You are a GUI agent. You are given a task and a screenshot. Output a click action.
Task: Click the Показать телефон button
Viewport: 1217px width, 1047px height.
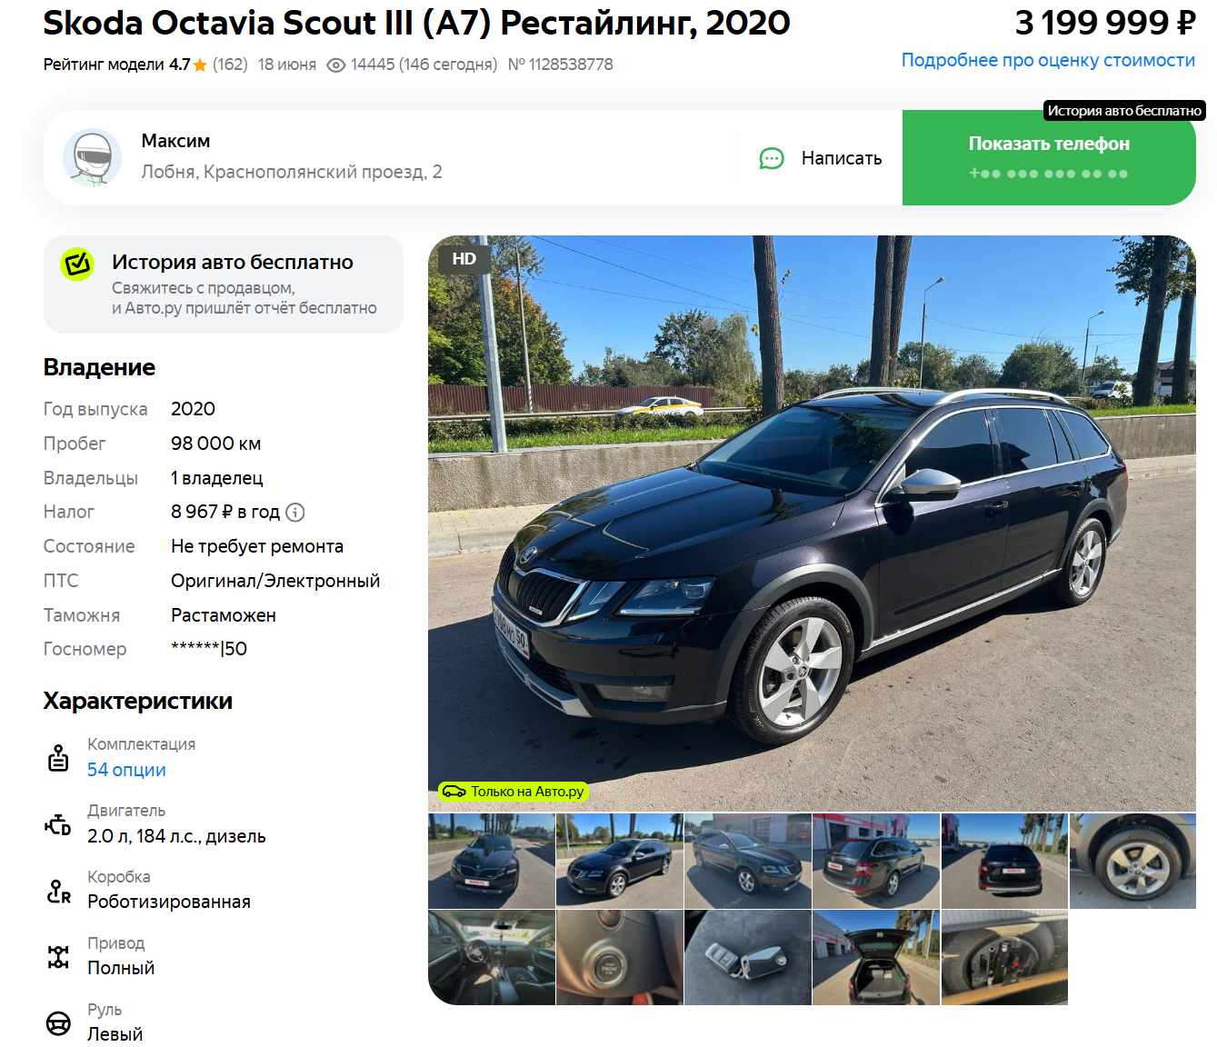pos(1049,157)
